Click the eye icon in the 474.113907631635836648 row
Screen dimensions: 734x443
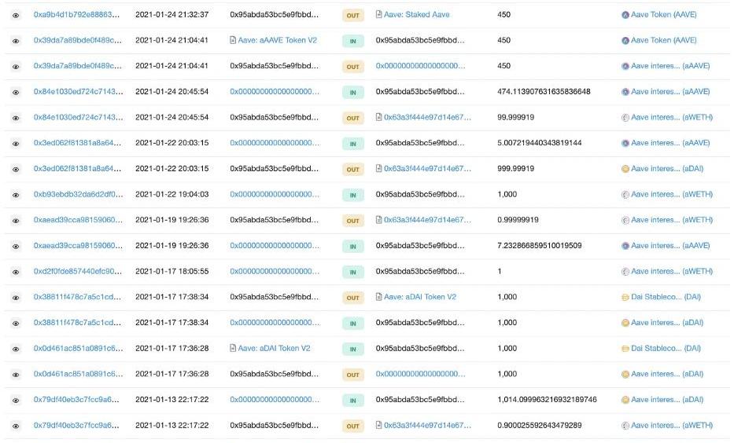tap(16, 93)
